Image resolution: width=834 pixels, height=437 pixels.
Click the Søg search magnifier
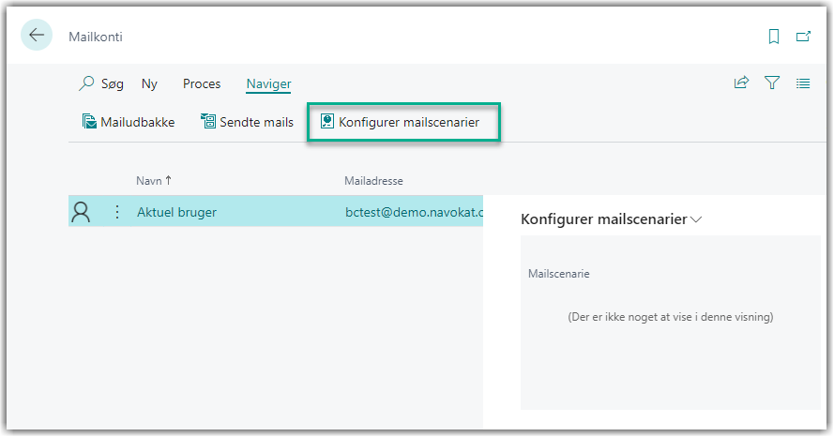[x=86, y=83]
